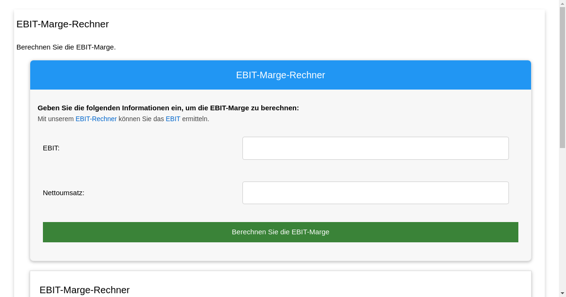The height and width of the screenshot is (297, 566).
Task: Focus the first empty text box
Action: point(375,148)
